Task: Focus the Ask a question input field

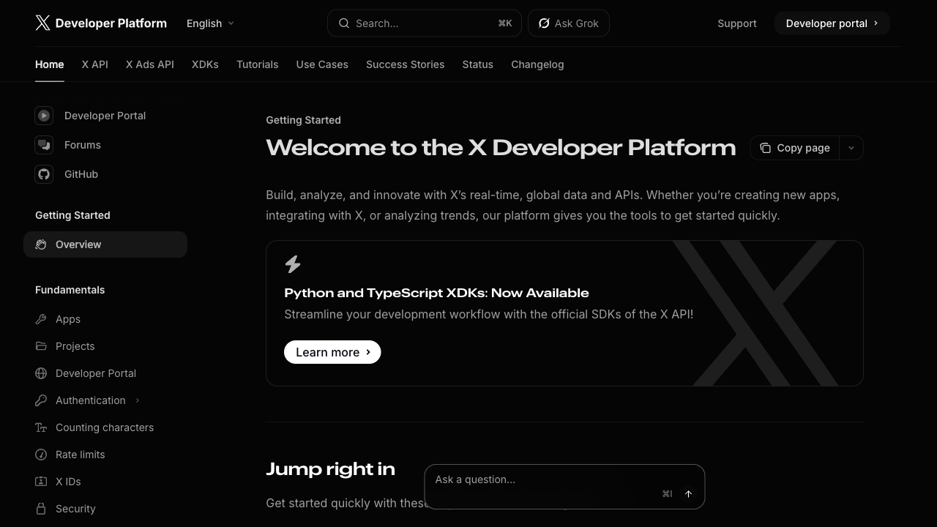Action: (542, 480)
